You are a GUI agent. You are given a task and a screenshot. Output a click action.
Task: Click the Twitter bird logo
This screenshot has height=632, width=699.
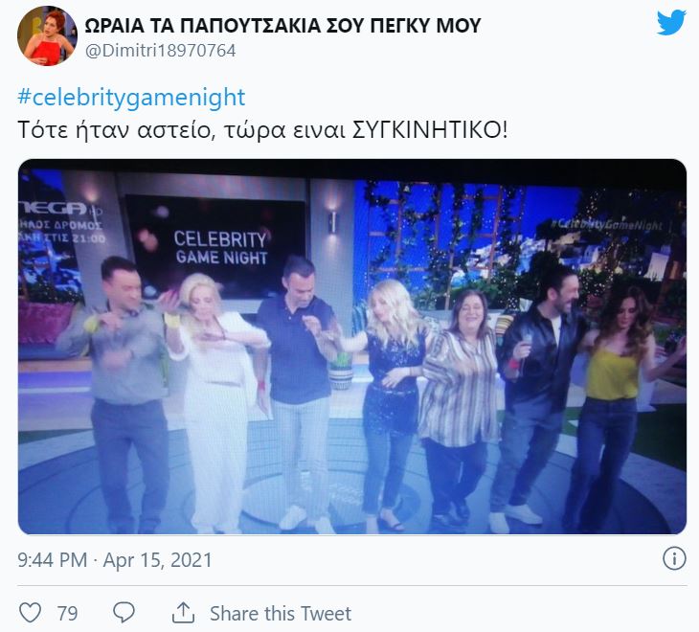(x=671, y=22)
